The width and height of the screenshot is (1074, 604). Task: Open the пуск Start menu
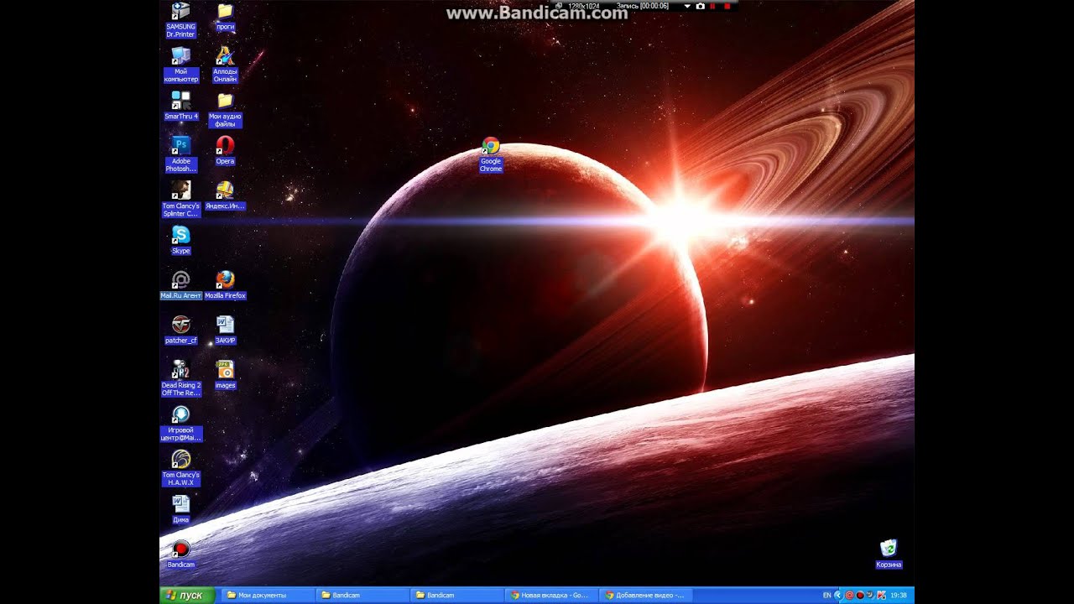coord(186,595)
